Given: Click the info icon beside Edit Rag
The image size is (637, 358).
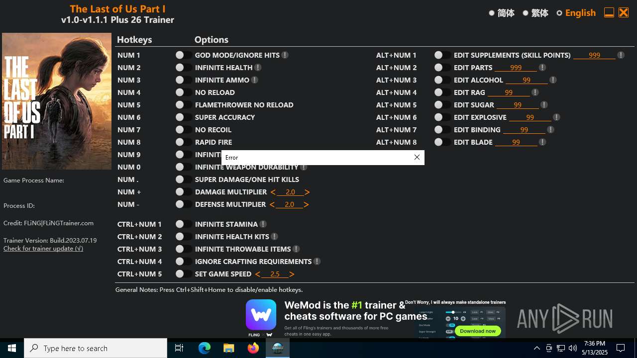Looking at the screenshot, I should (535, 92).
